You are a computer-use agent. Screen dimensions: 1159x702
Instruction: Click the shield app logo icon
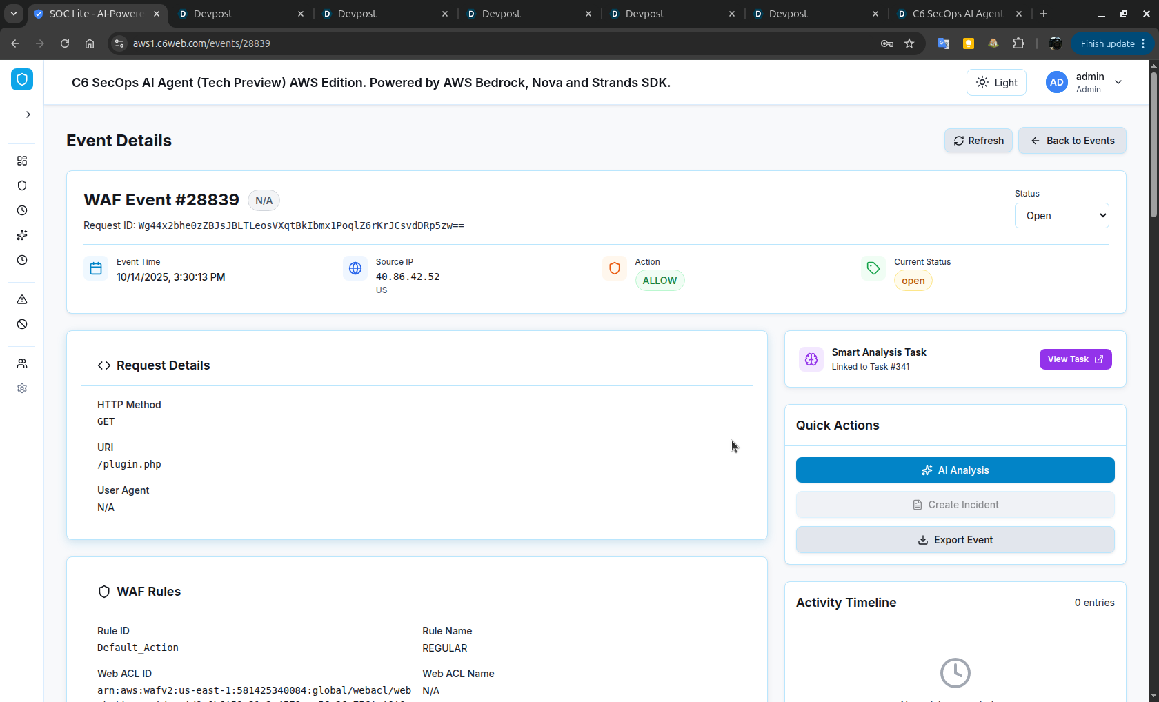point(22,79)
